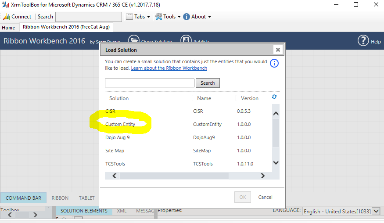The image size is (384, 223).
Task: Click the SiteMap name cell
Action: [x=202, y=151]
